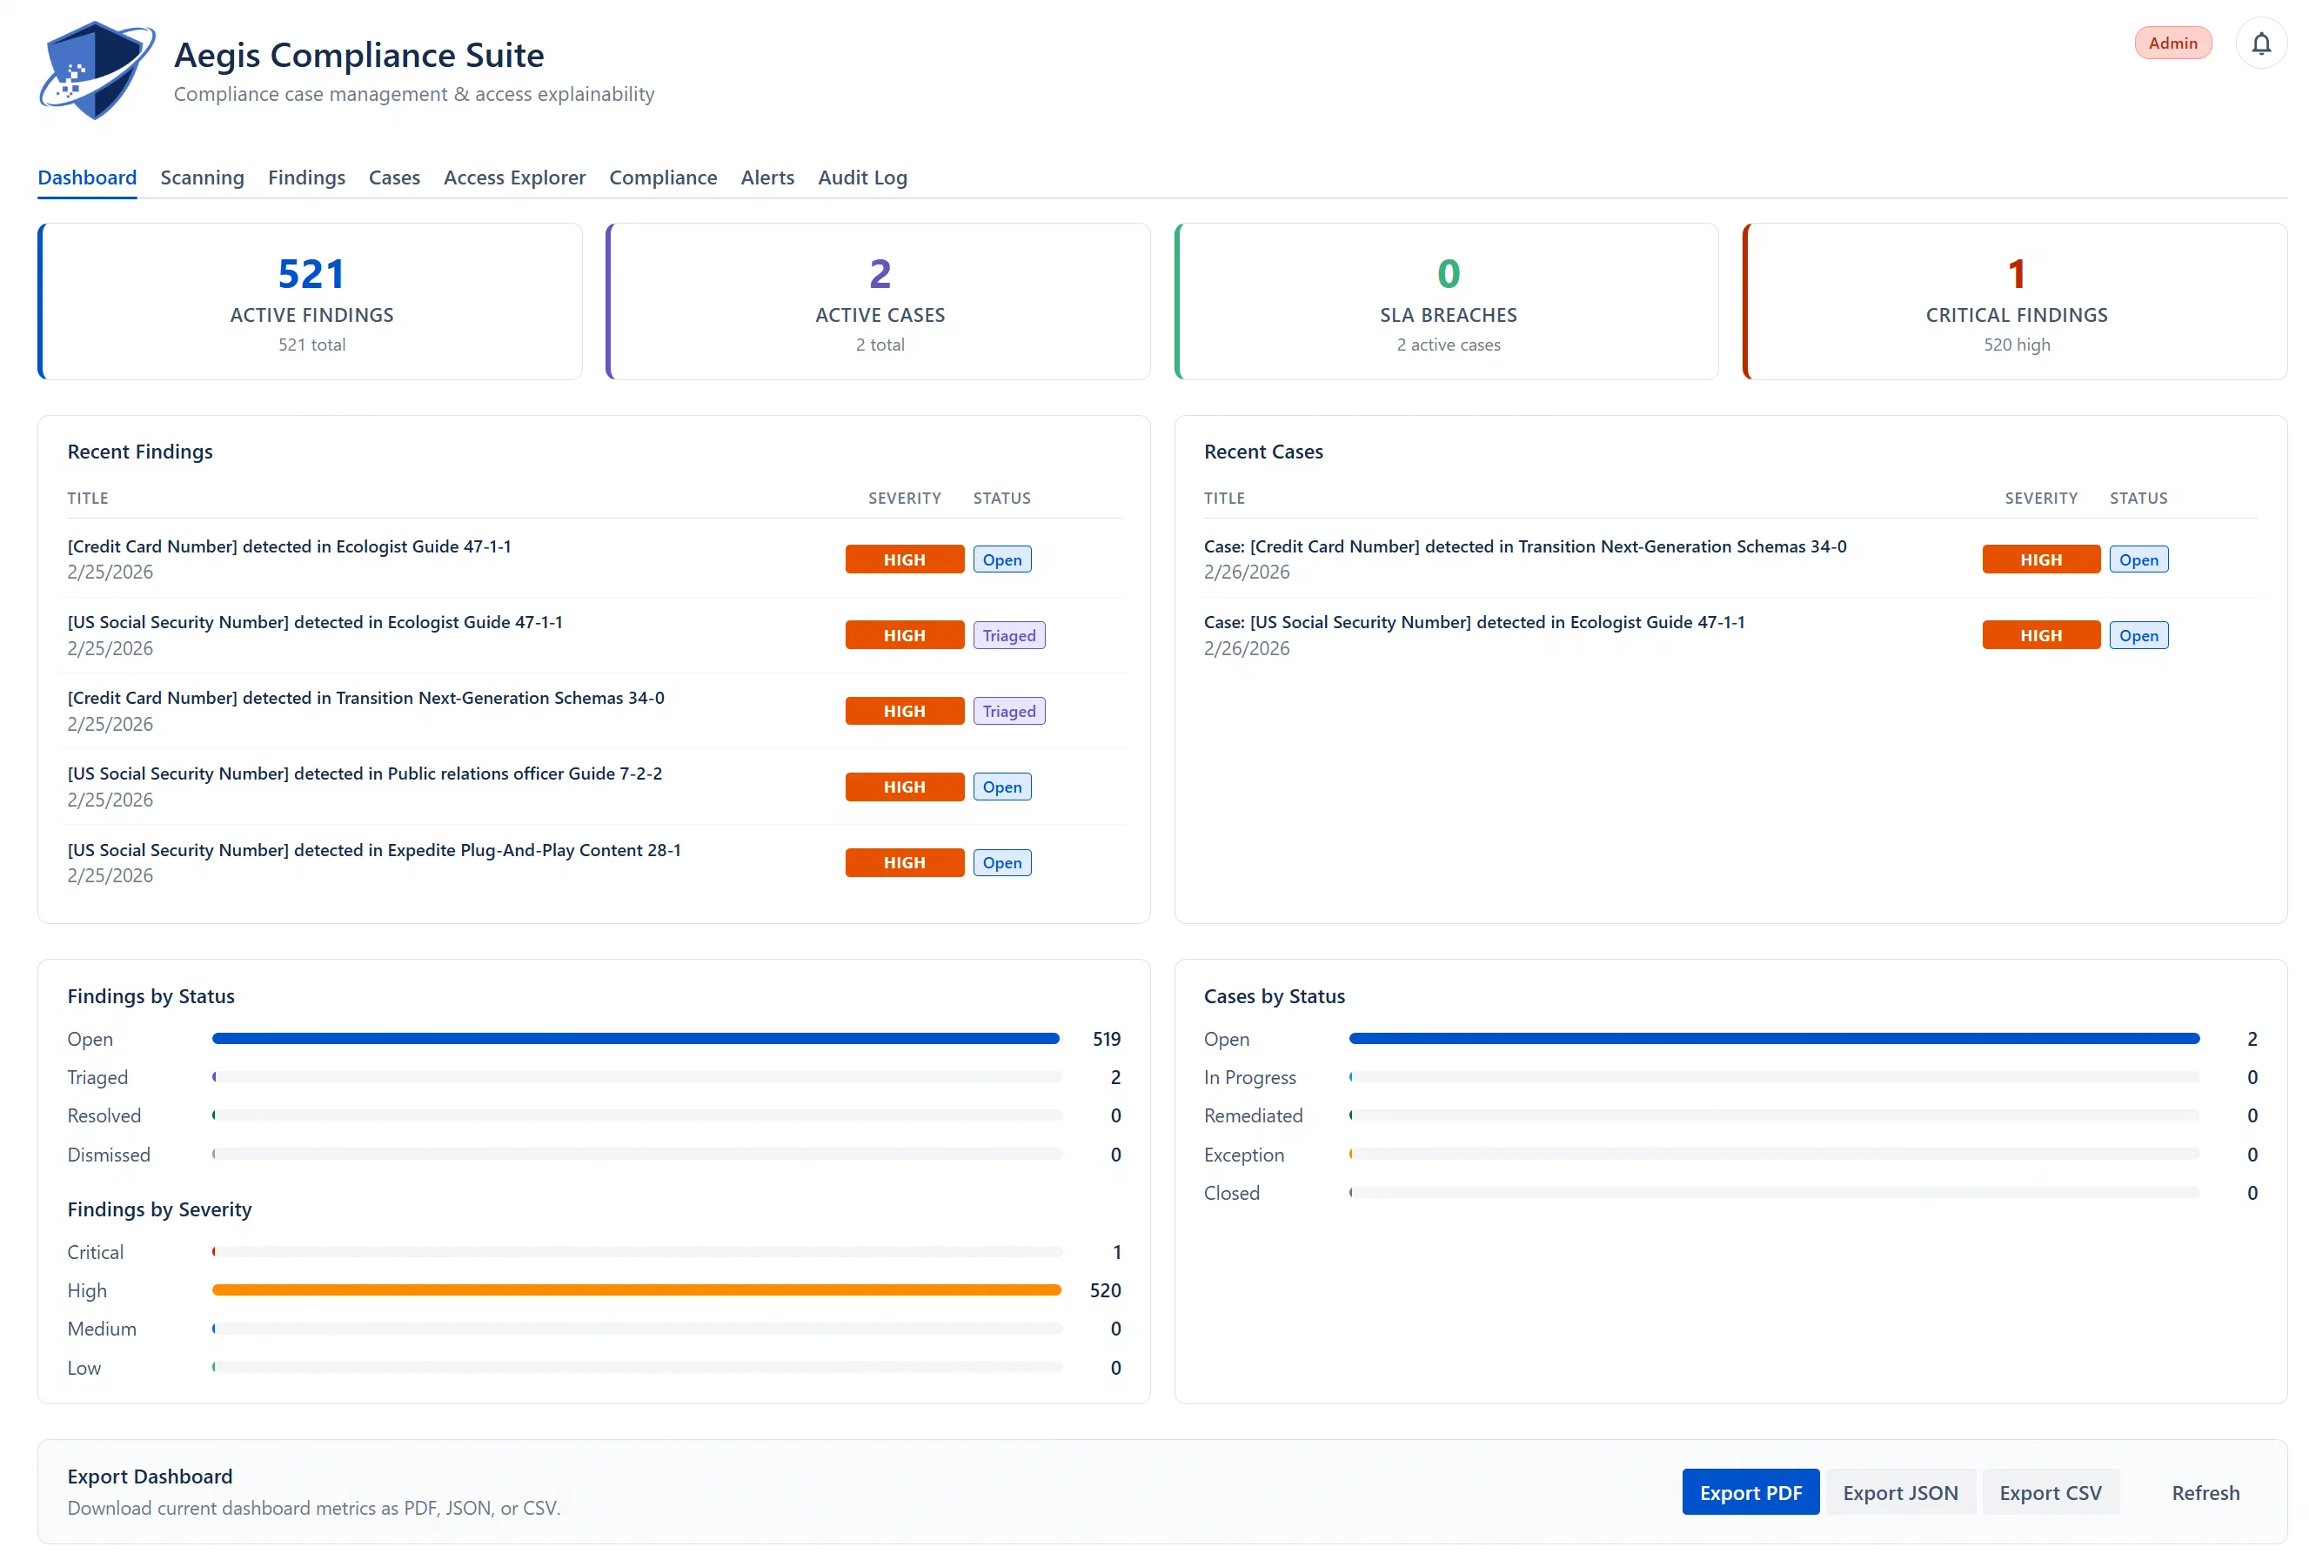Click the Open cases status bar
This screenshot has width=2309, height=1567.
pyautogui.click(x=1773, y=1038)
